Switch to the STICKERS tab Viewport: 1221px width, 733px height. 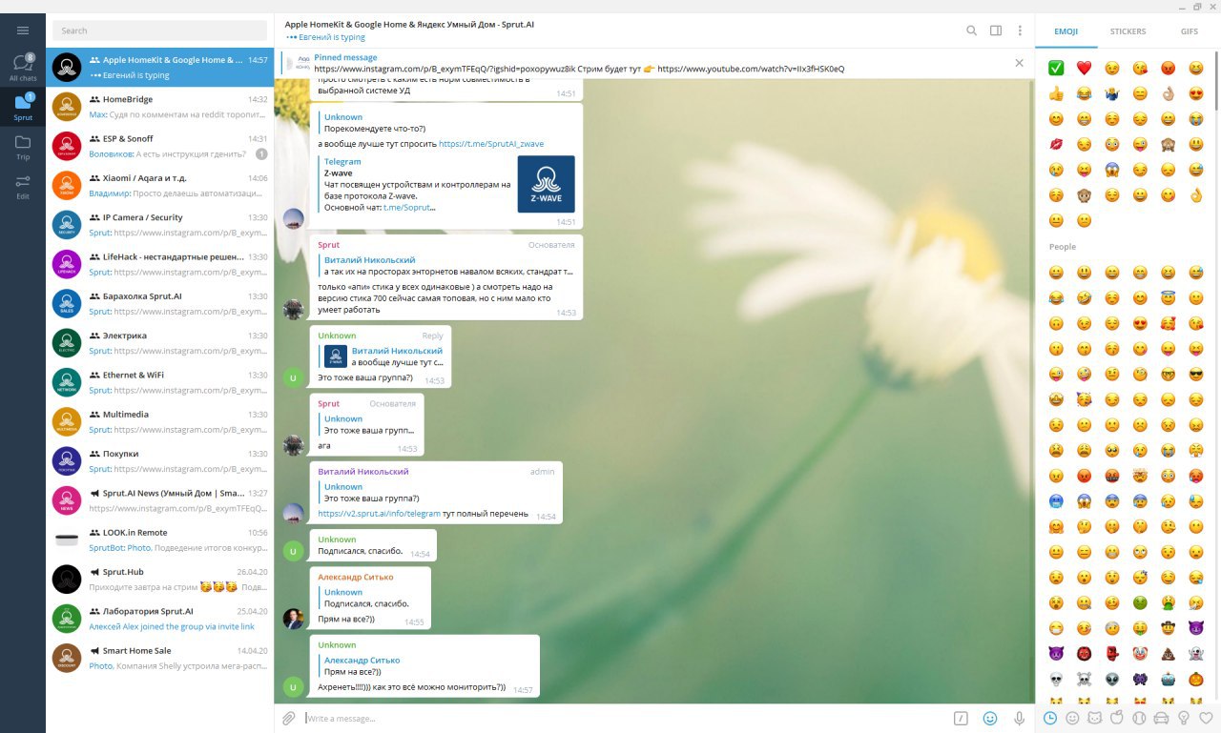click(1128, 31)
